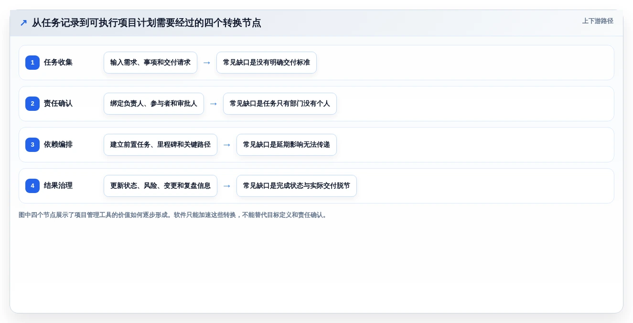Screen dimensions: 633x323
Task: Click the diagonal arrow icon beside the title
Action: [x=23, y=23]
